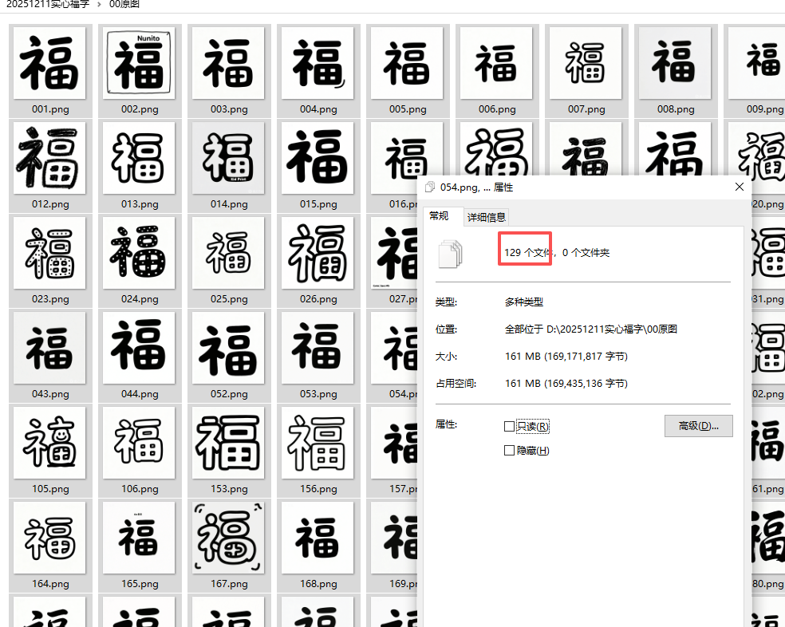The image size is (785, 627).
Task: Click the title bar file icon of properties
Action: click(x=429, y=187)
